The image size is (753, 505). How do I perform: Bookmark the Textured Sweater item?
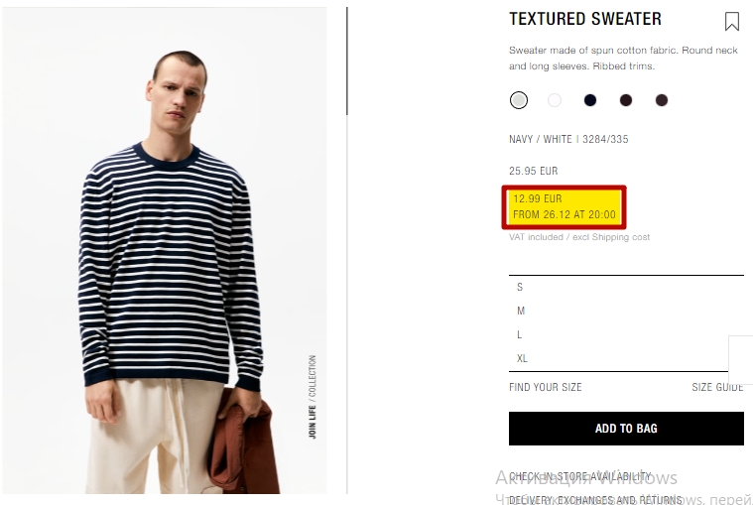[732, 21]
